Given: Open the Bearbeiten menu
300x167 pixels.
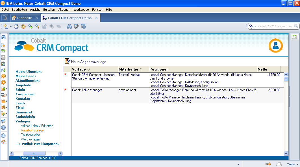Looking at the screenshot, I should [x=19, y=10].
